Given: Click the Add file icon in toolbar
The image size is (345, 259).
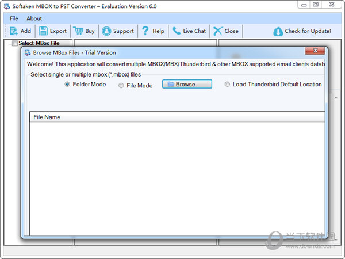Looking at the screenshot, I should 14,31.
